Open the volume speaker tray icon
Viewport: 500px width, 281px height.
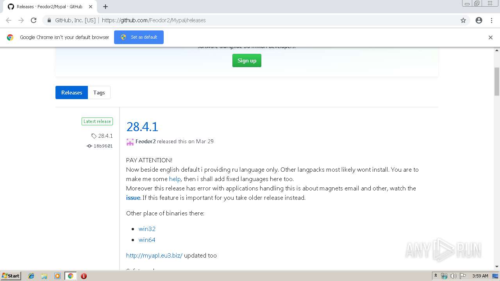point(454,276)
